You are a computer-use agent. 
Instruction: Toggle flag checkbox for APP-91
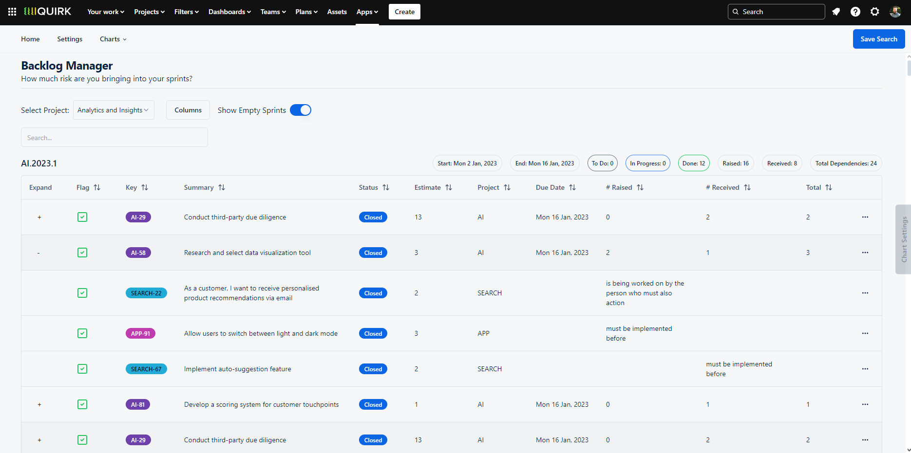pyautogui.click(x=82, y=333)
